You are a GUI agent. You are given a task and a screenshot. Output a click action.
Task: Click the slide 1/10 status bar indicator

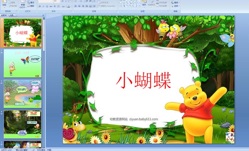[6, 150]
